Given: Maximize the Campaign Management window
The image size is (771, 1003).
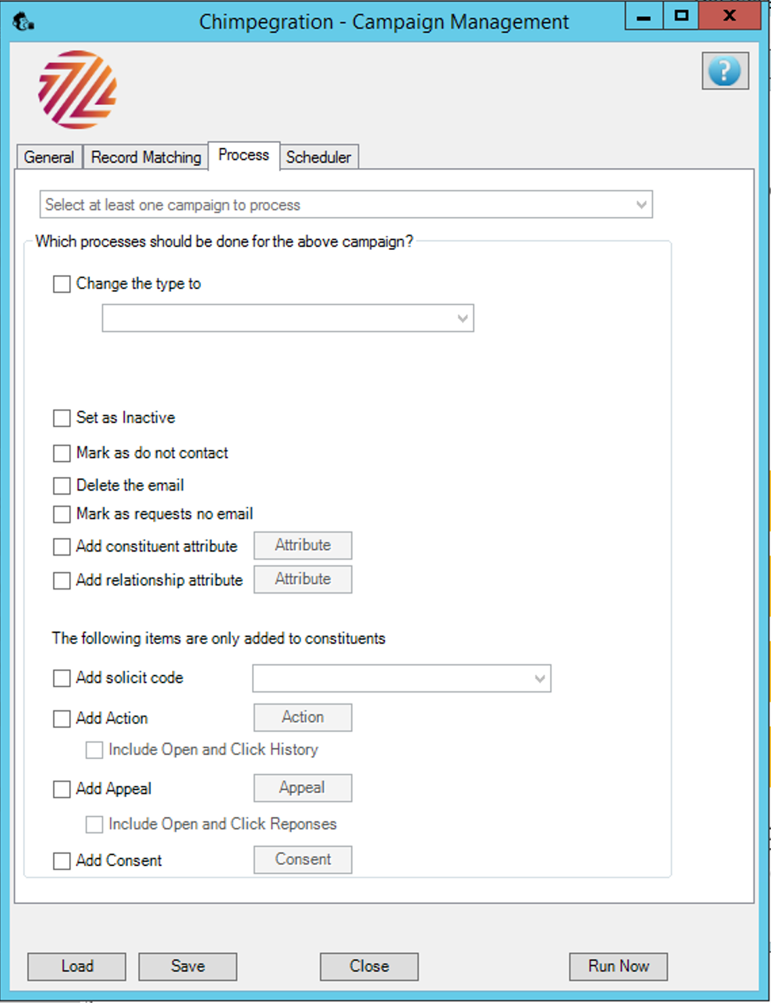Looking at the screenshot, I should click(681, 16).
